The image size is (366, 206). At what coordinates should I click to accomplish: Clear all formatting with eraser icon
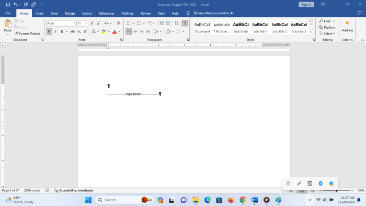[119, 23]
